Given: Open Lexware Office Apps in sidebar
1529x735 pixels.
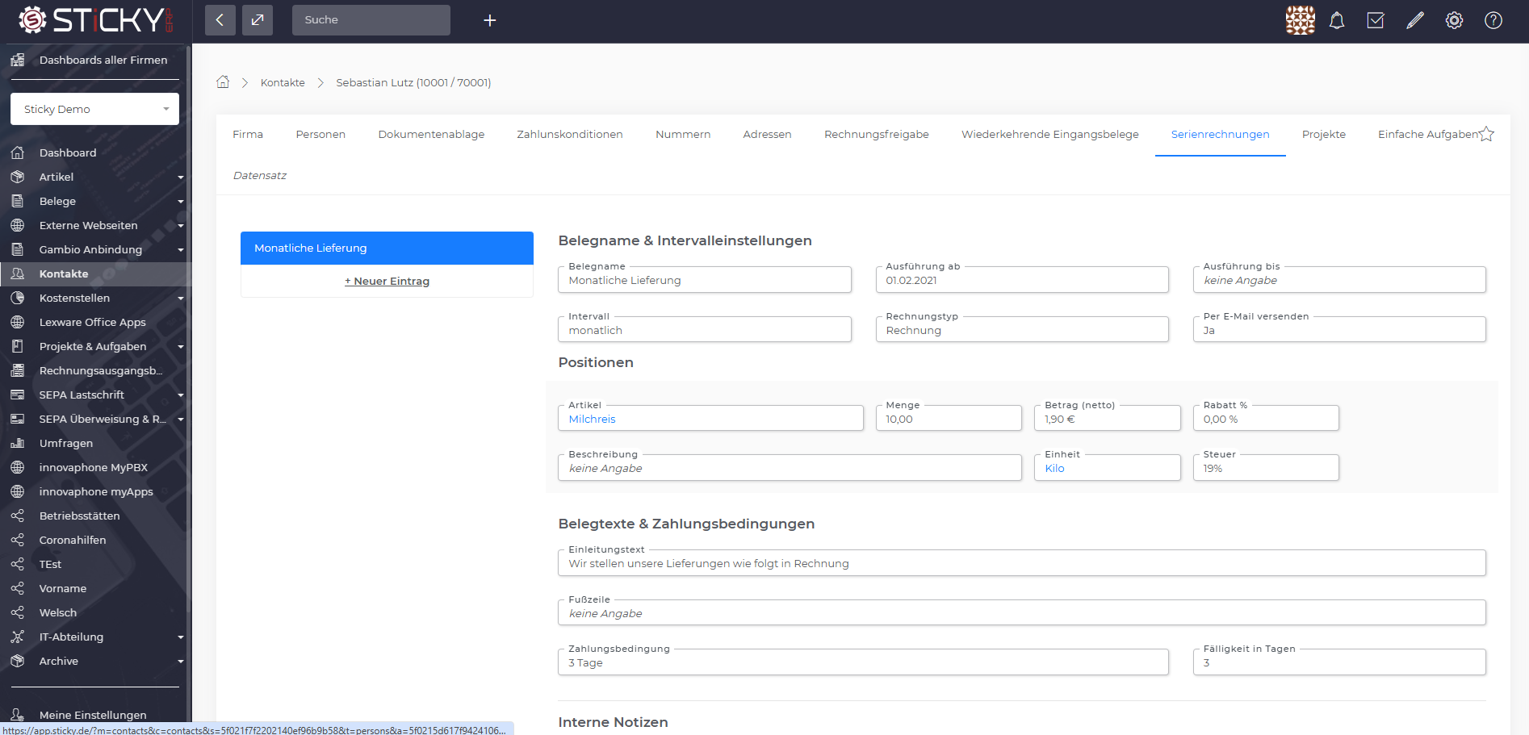Looking at the screenshot, I should [93, 322].
